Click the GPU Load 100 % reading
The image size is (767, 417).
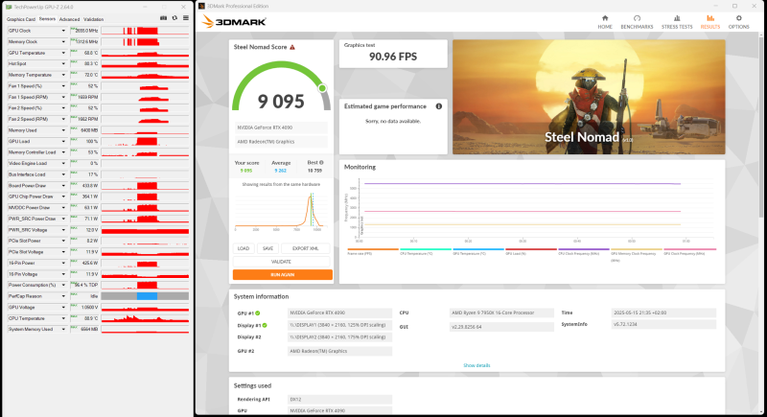click(x=84, y=141)
